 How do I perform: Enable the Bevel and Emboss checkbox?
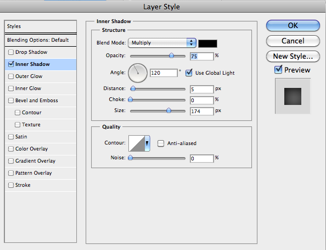pyautogui.click(x=11, y=101)
